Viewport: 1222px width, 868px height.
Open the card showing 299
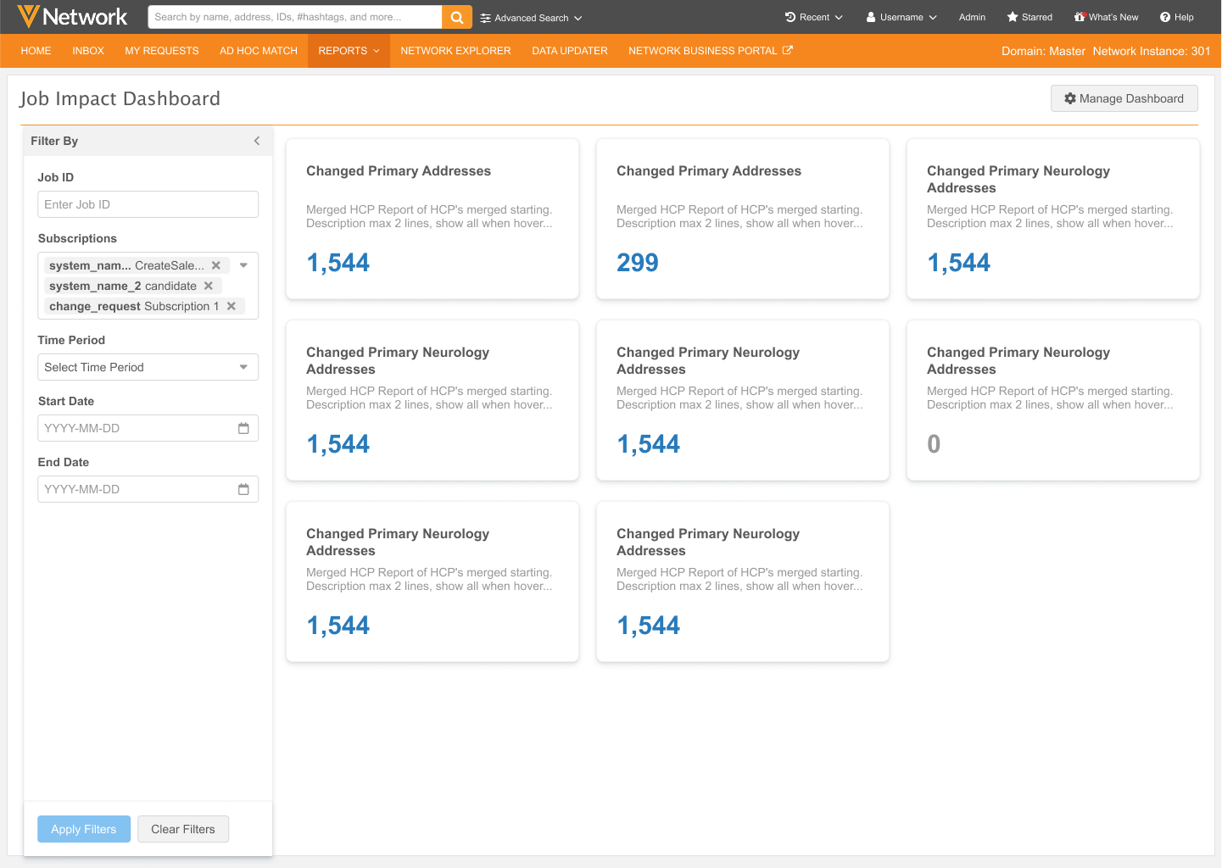(743, 219)
